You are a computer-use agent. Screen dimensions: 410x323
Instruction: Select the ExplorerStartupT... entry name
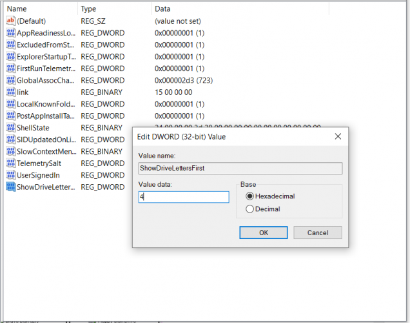(x=46, y=57)
